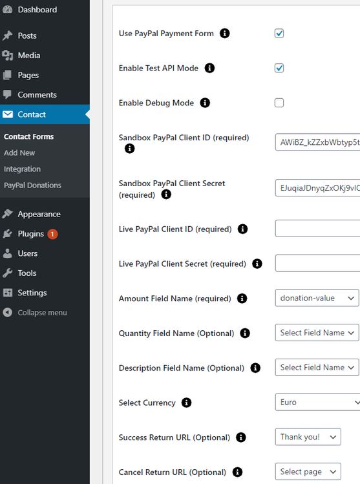Click info icon beside Enable Debug Mode
Screen dimensions: 360x484
click(x=205, y=103)
